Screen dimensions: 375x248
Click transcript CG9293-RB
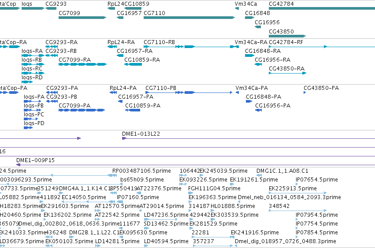pos(52,56)
